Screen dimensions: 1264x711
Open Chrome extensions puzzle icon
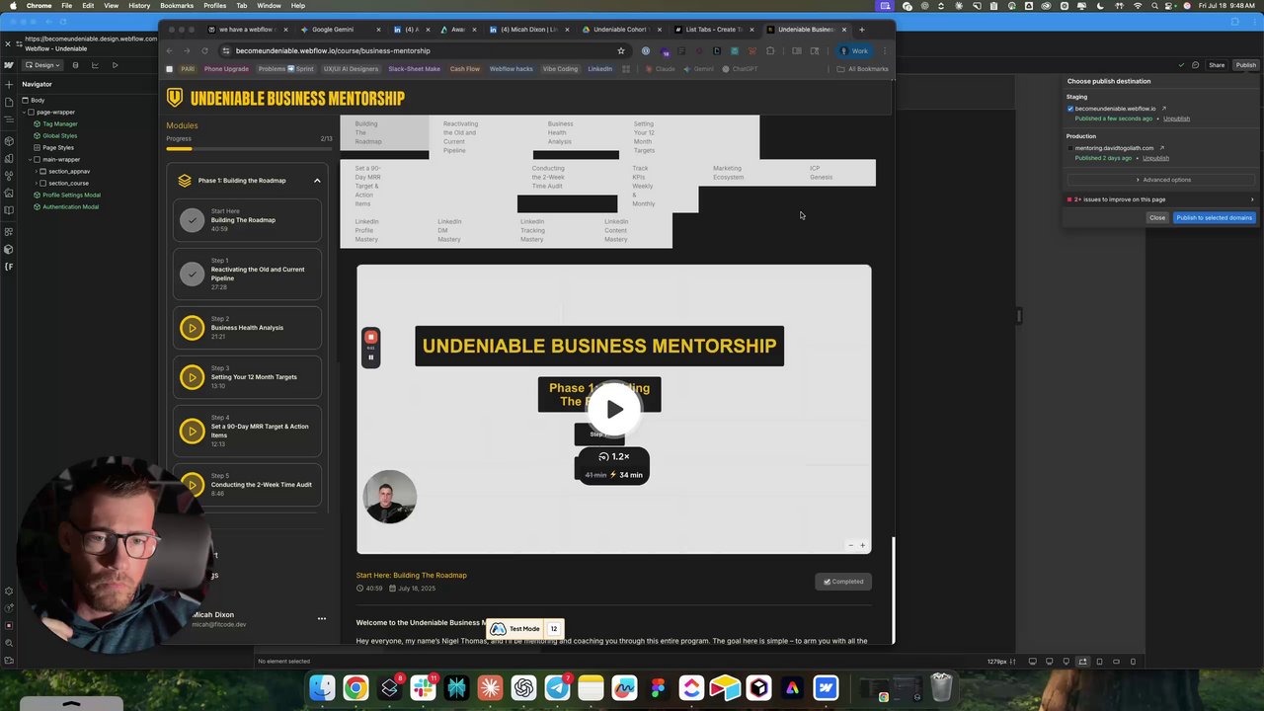click(x=770, y=50)
